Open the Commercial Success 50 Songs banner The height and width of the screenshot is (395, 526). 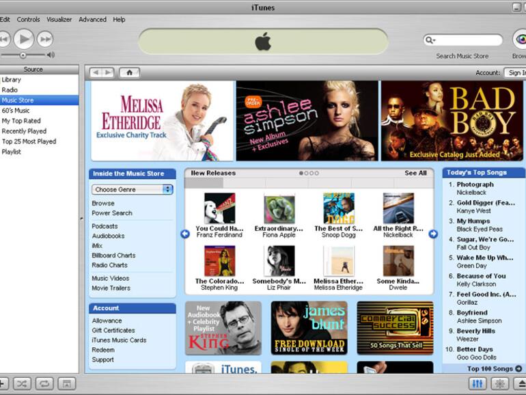395,328
